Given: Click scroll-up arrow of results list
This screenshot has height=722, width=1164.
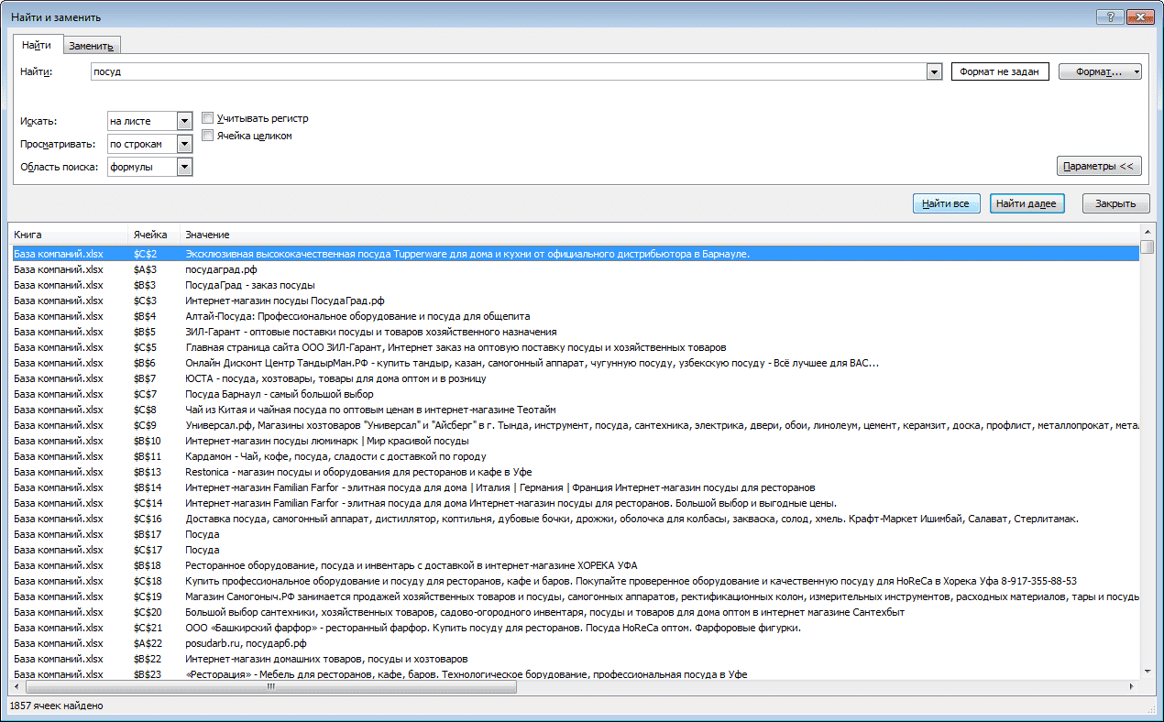Looking at the screenshot, I should coord(1147,234).
